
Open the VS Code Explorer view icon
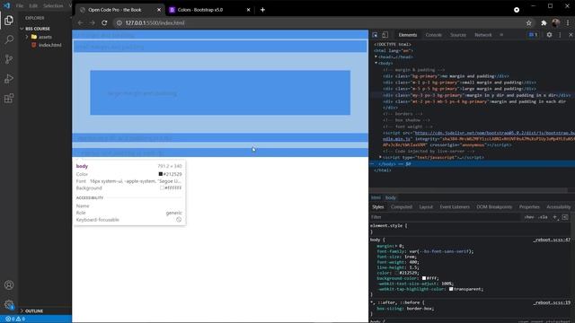9,20
